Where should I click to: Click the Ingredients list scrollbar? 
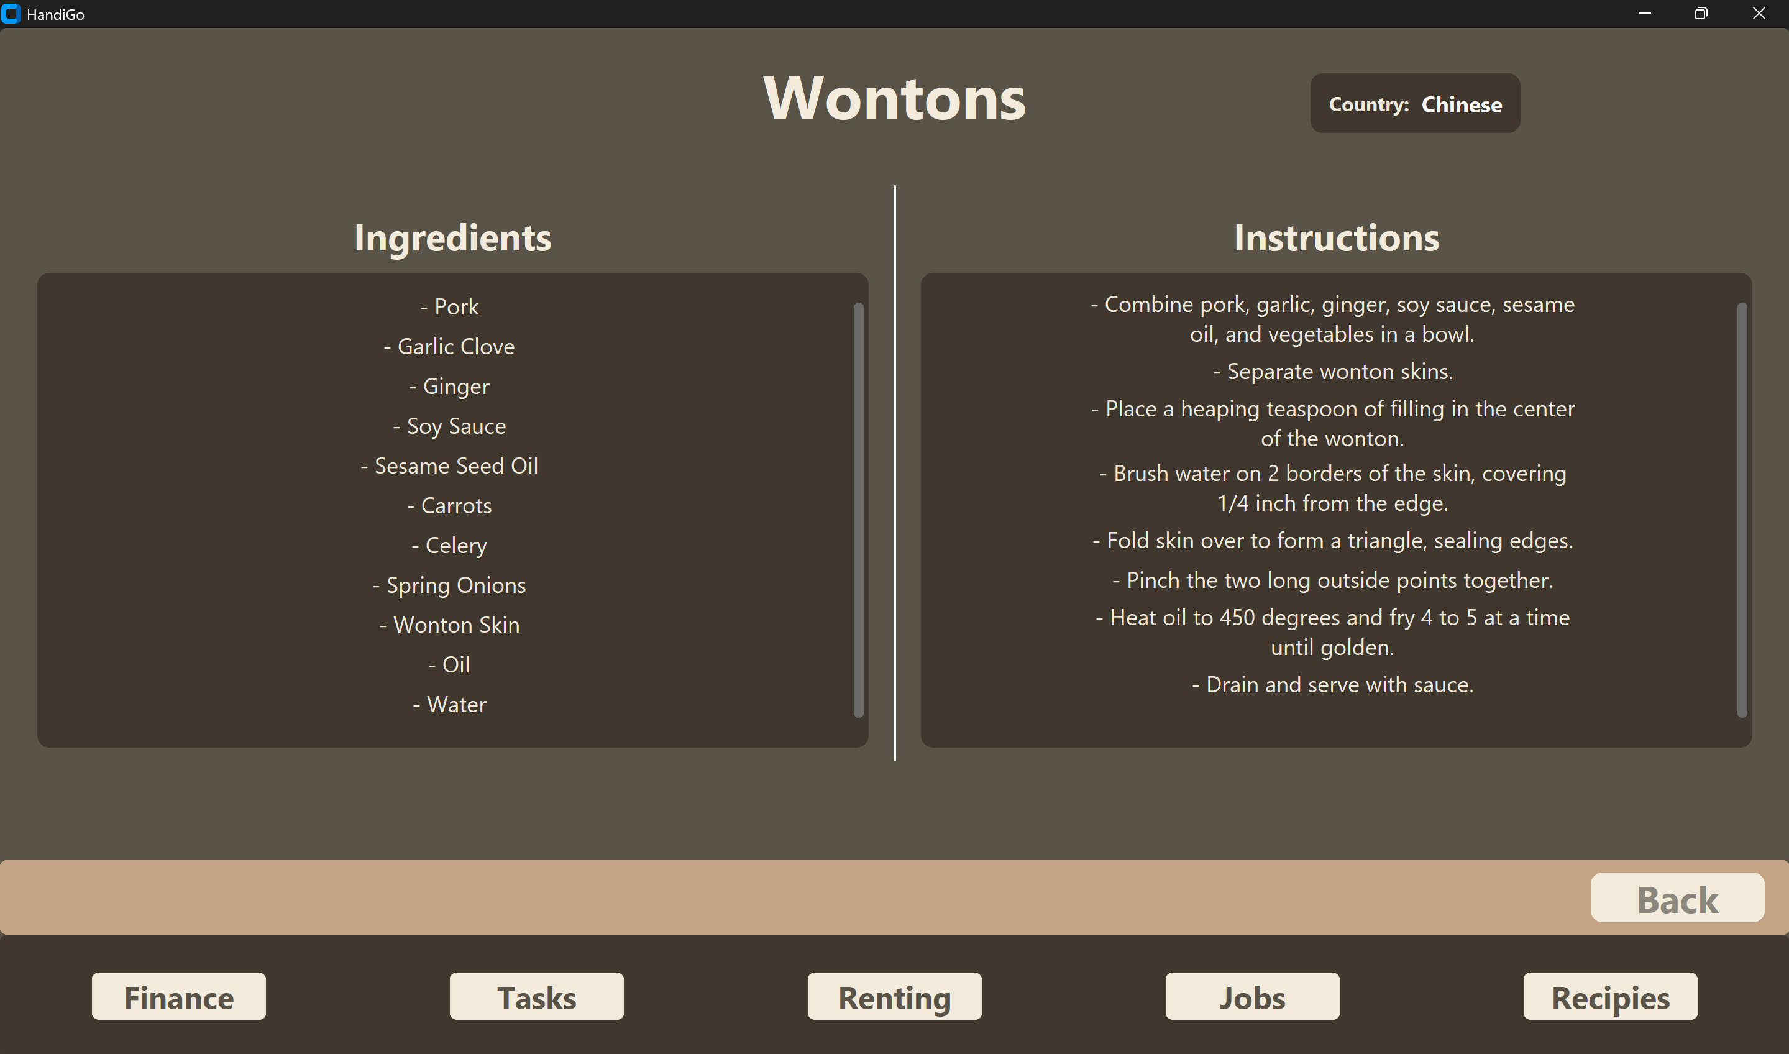tap(858, 509)
